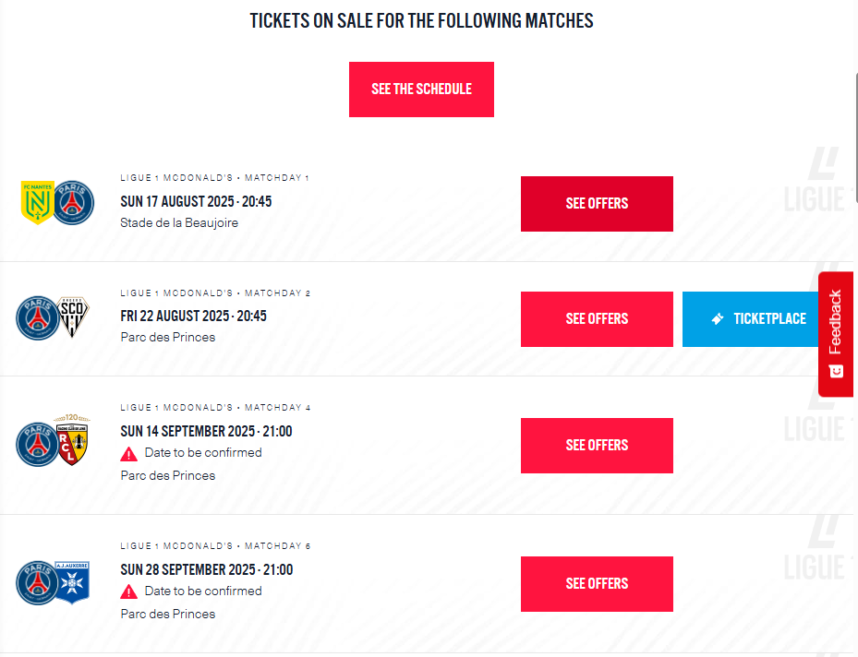Image resolution: width=858 pixels, height=657 pixels.
Task: See offers for the 17 August match
Action: [597, 204]
